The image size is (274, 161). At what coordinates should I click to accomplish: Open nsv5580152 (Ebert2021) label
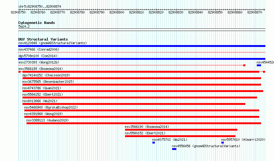pos(145,133)
